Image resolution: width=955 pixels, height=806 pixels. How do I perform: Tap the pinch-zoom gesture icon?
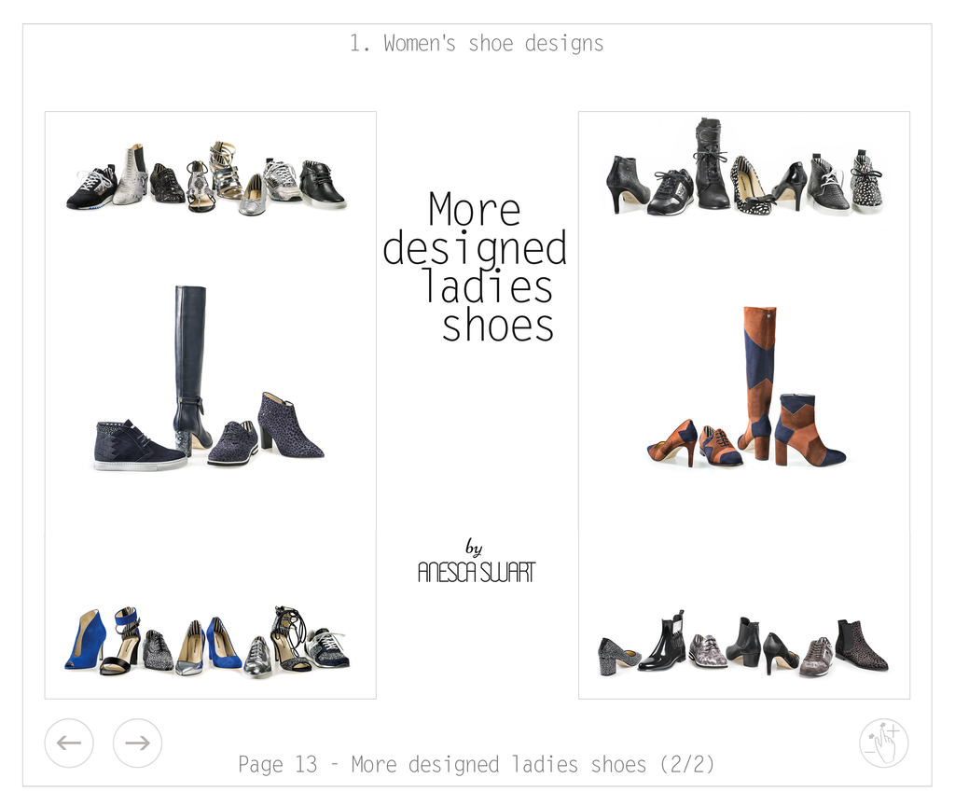tap(884, 743)
